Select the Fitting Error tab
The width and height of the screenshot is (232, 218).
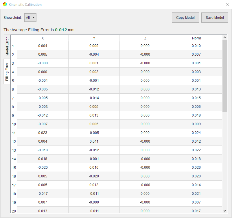7,72
